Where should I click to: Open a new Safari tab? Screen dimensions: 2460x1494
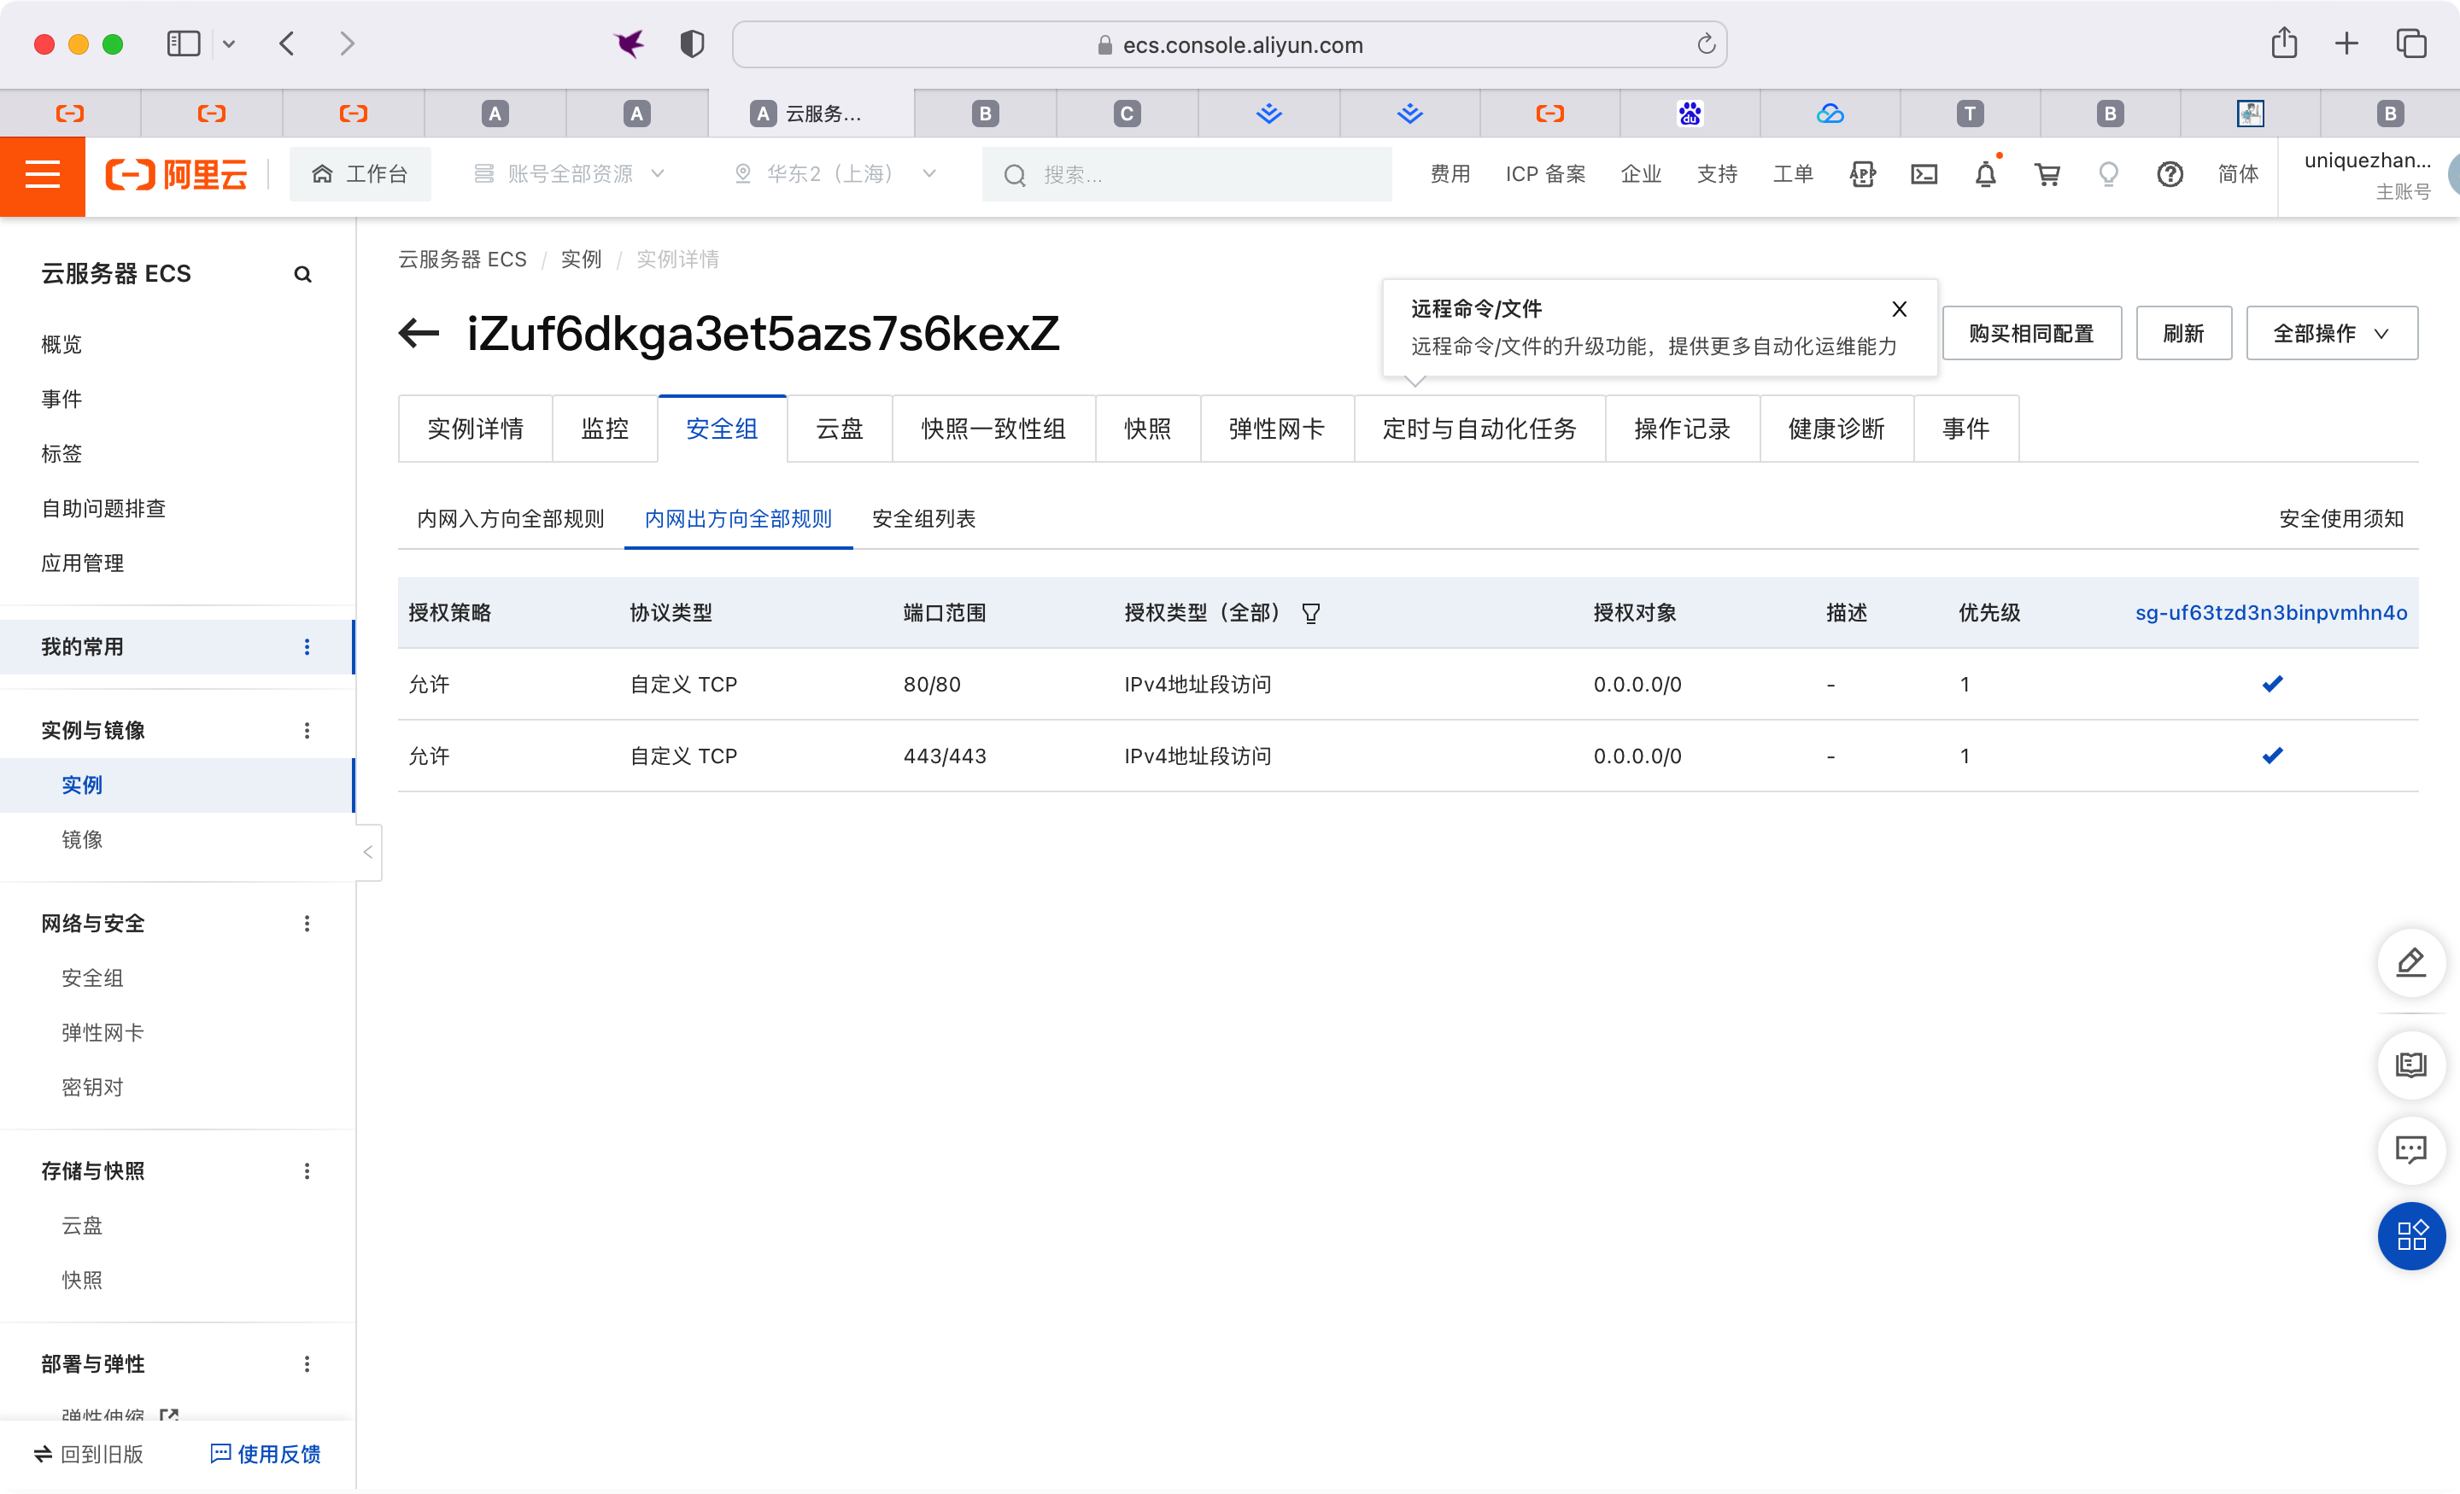click(x=2346, y=44)
